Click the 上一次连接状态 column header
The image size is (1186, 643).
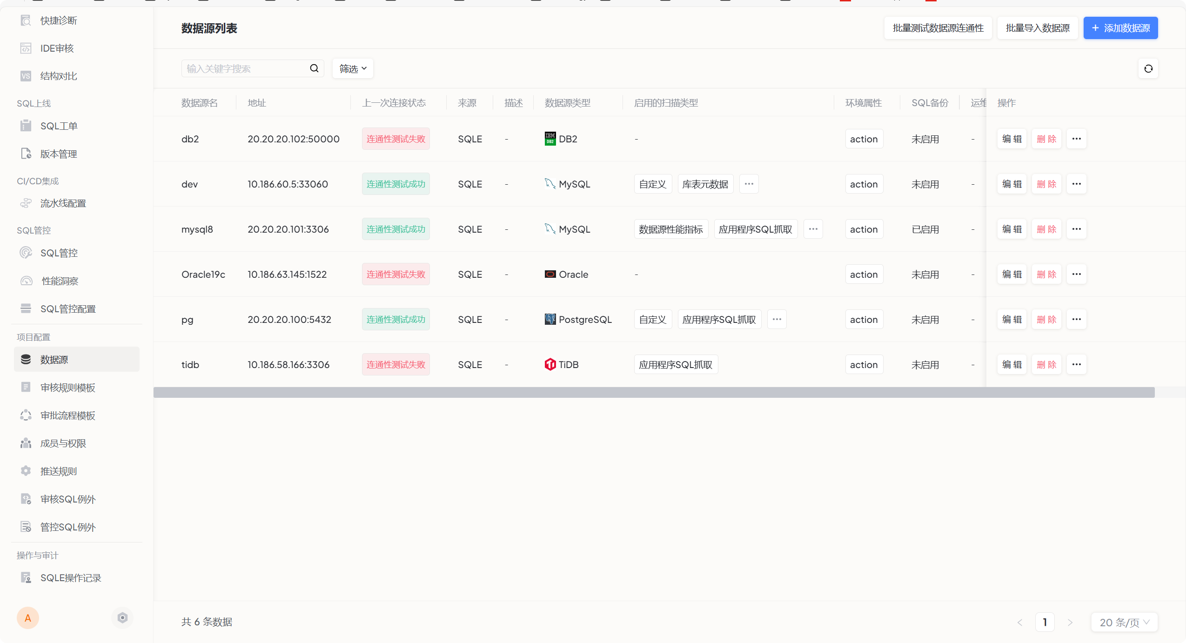(x=394, y=103)
